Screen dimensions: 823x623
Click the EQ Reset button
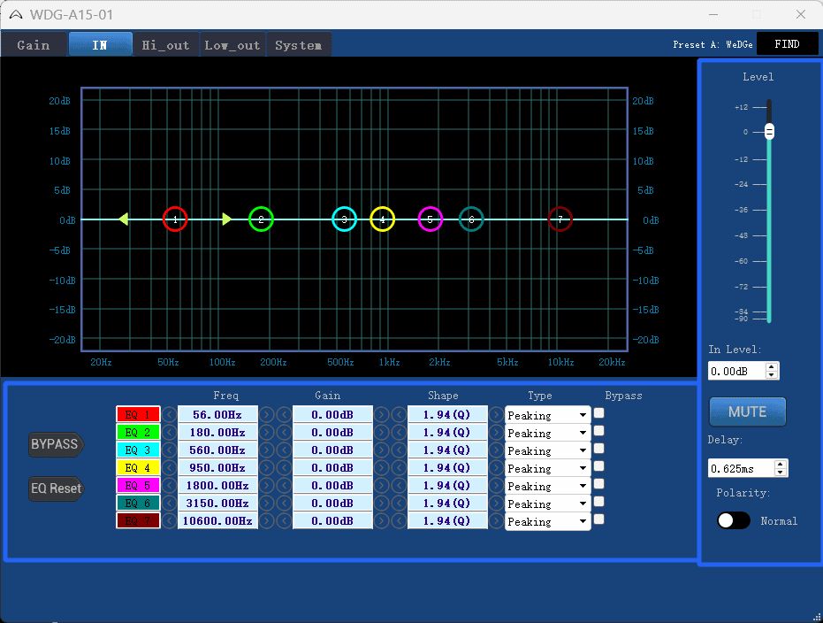coord(56,488)
